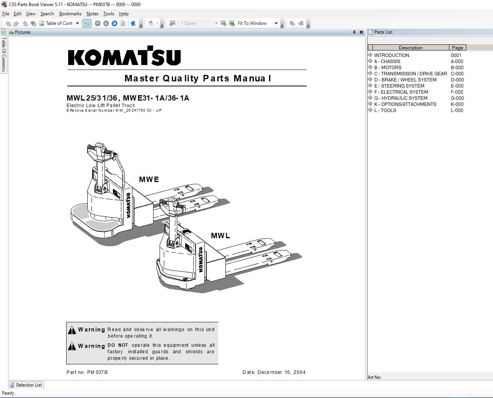Click the Art No field
493x398 pixels.
click(x=430, y=377)
